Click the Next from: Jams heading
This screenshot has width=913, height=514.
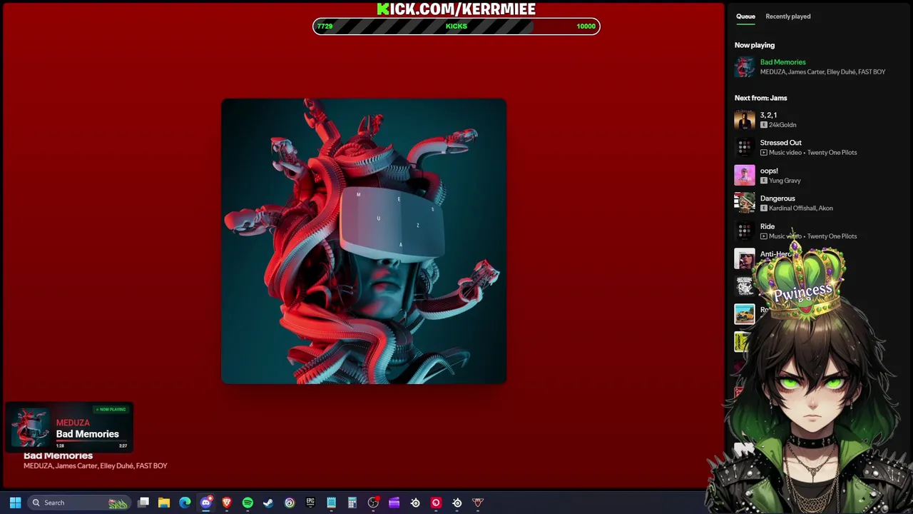tap(760, 98)
